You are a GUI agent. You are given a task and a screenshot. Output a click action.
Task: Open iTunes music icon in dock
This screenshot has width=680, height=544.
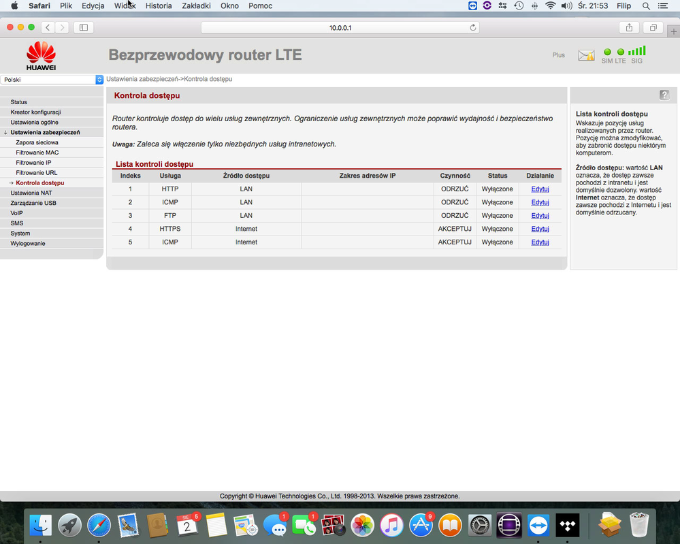pos(391,526)
